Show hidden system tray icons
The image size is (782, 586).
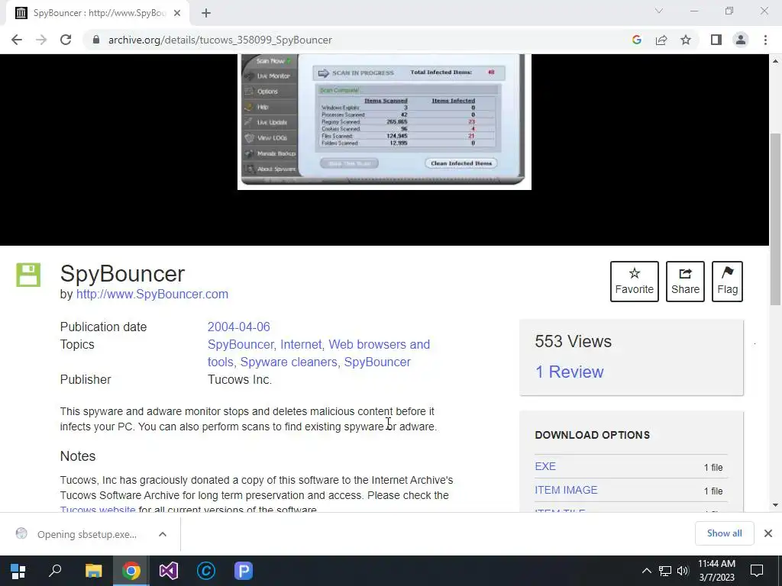pos(646,571)
